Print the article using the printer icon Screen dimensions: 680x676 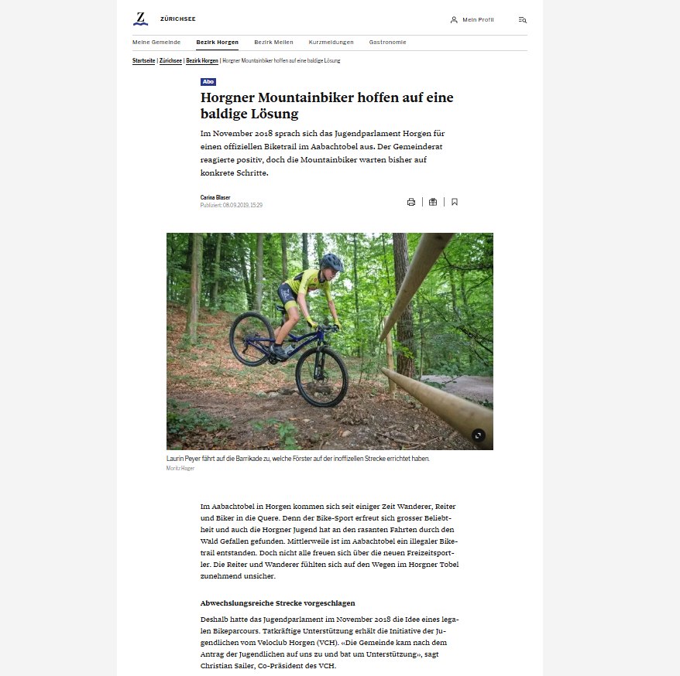411,202
